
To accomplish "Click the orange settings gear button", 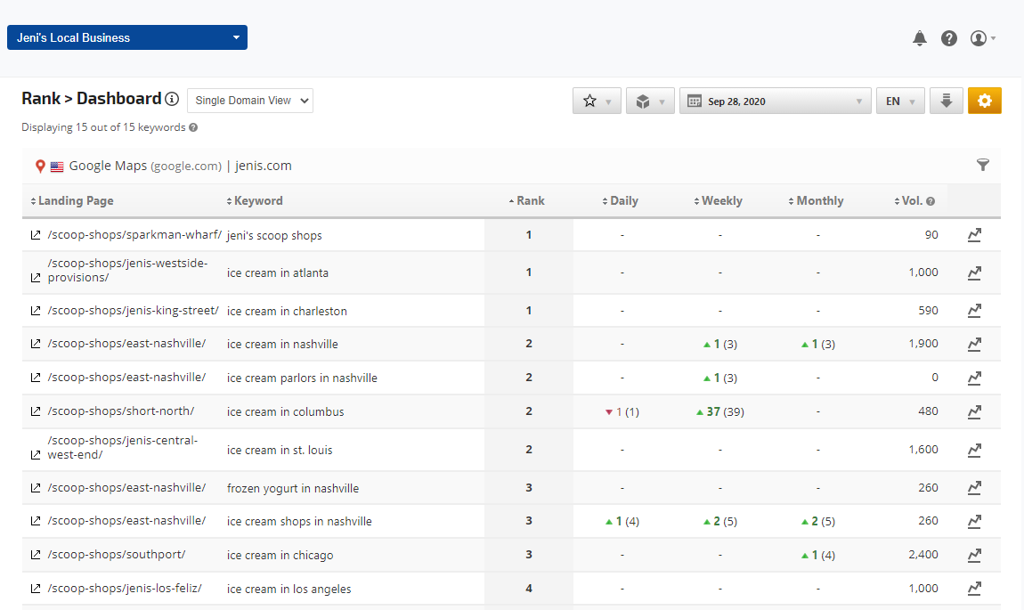I will 984,101.
